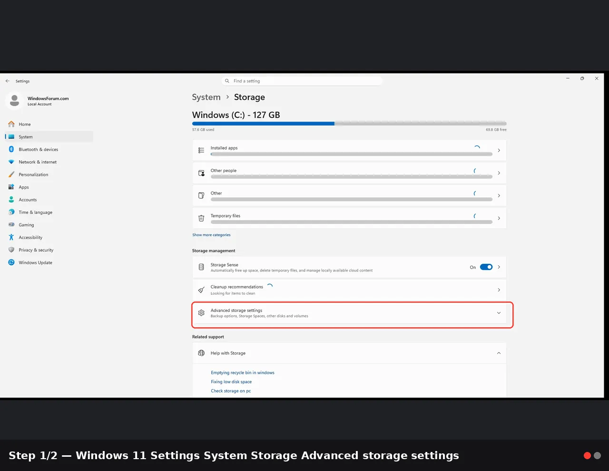Open Storage Sense options via chevron
The height and width of the screenshot is (471, 609).
click(x=499, y=267)
